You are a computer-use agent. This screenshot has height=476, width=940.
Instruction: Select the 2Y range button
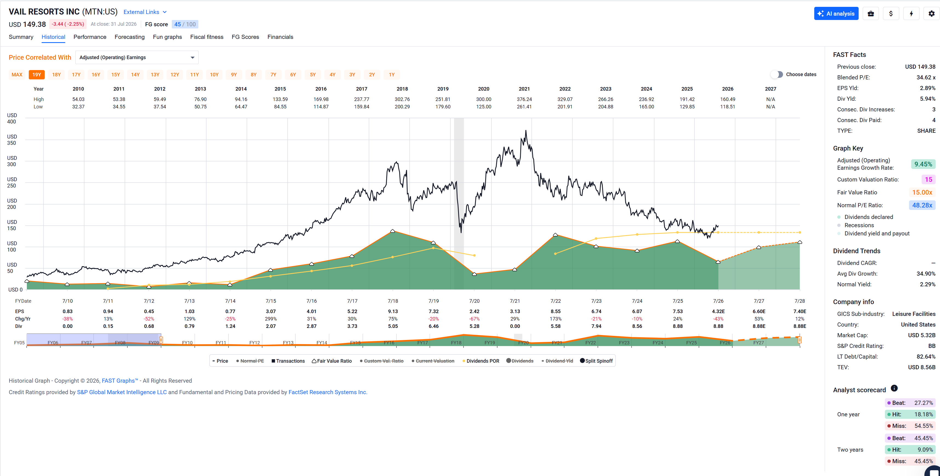[x=372, y=75]
